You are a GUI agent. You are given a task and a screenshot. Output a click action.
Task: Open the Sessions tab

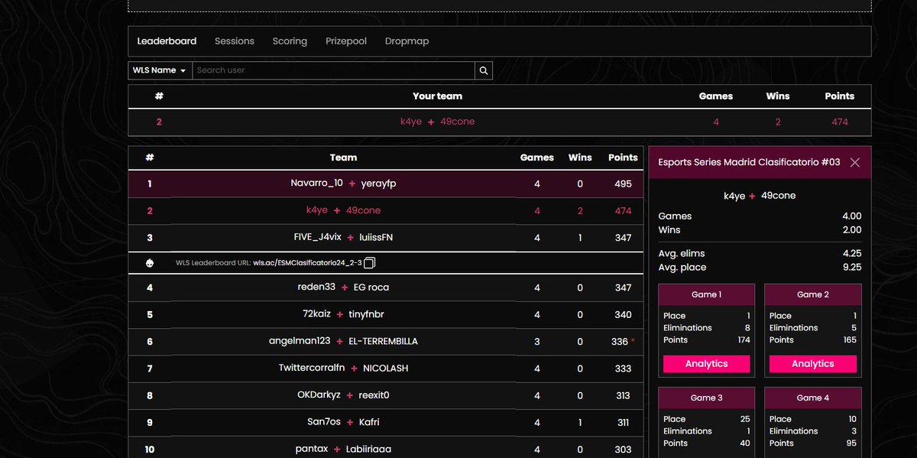(235, 41)
